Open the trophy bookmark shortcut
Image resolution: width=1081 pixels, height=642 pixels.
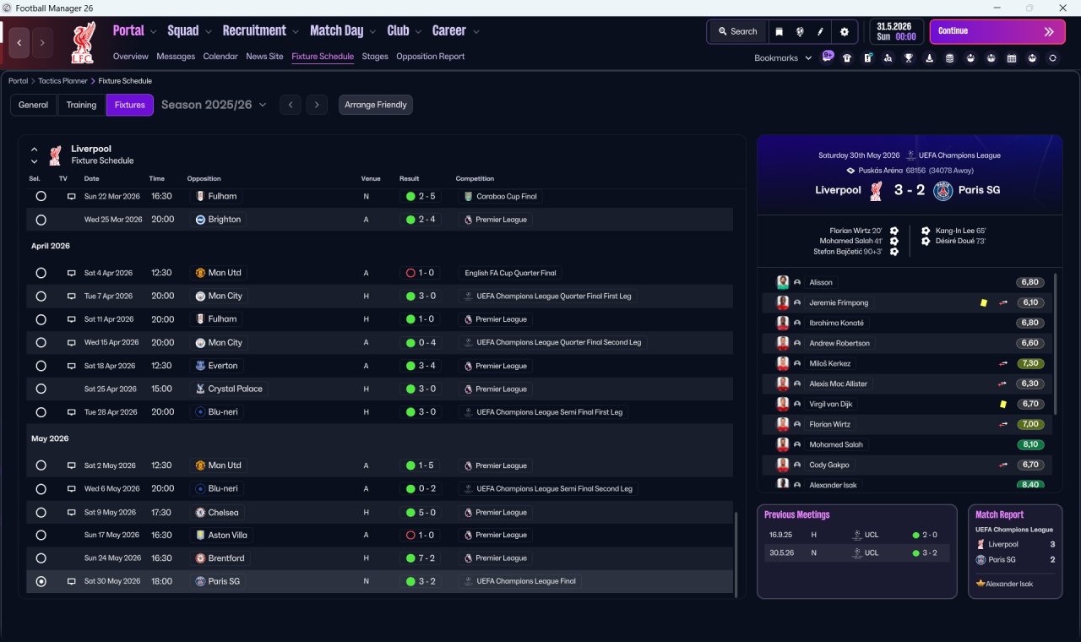[909, 58]
